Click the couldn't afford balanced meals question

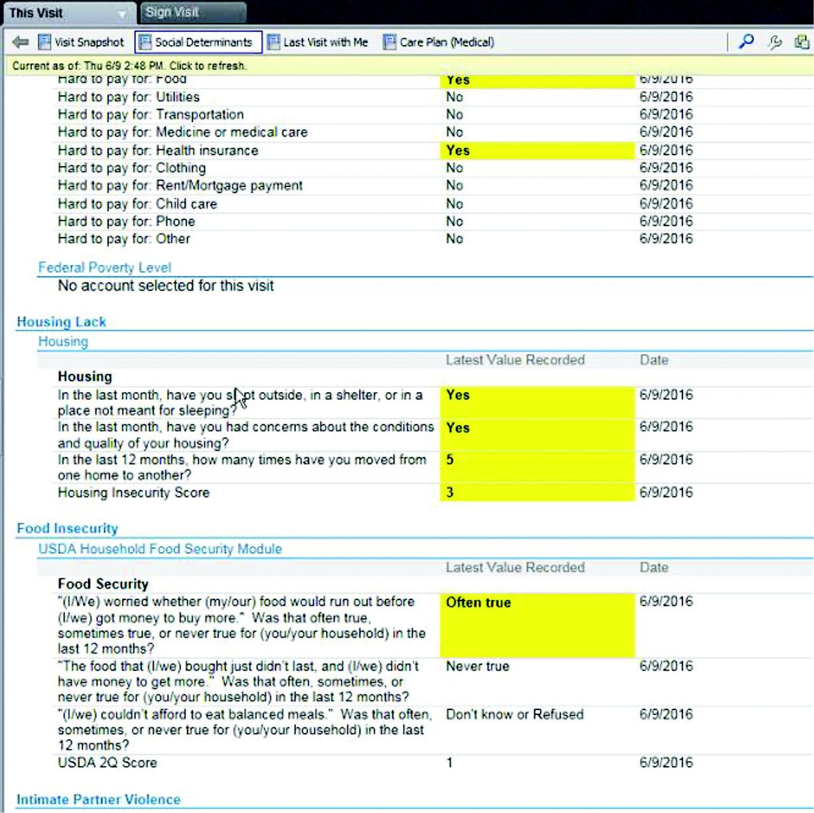(245, 730)
